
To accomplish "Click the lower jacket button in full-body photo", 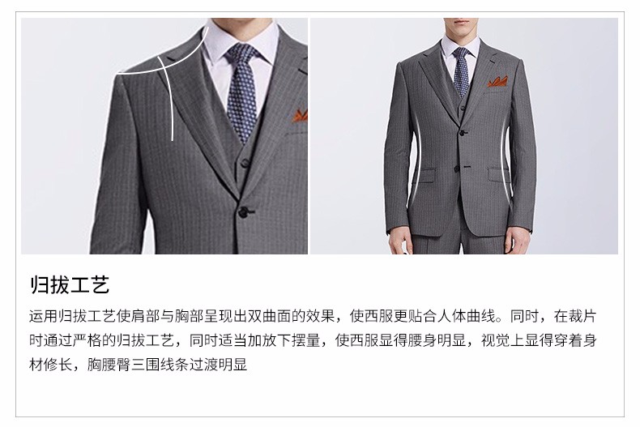I will tap(458, 169).
